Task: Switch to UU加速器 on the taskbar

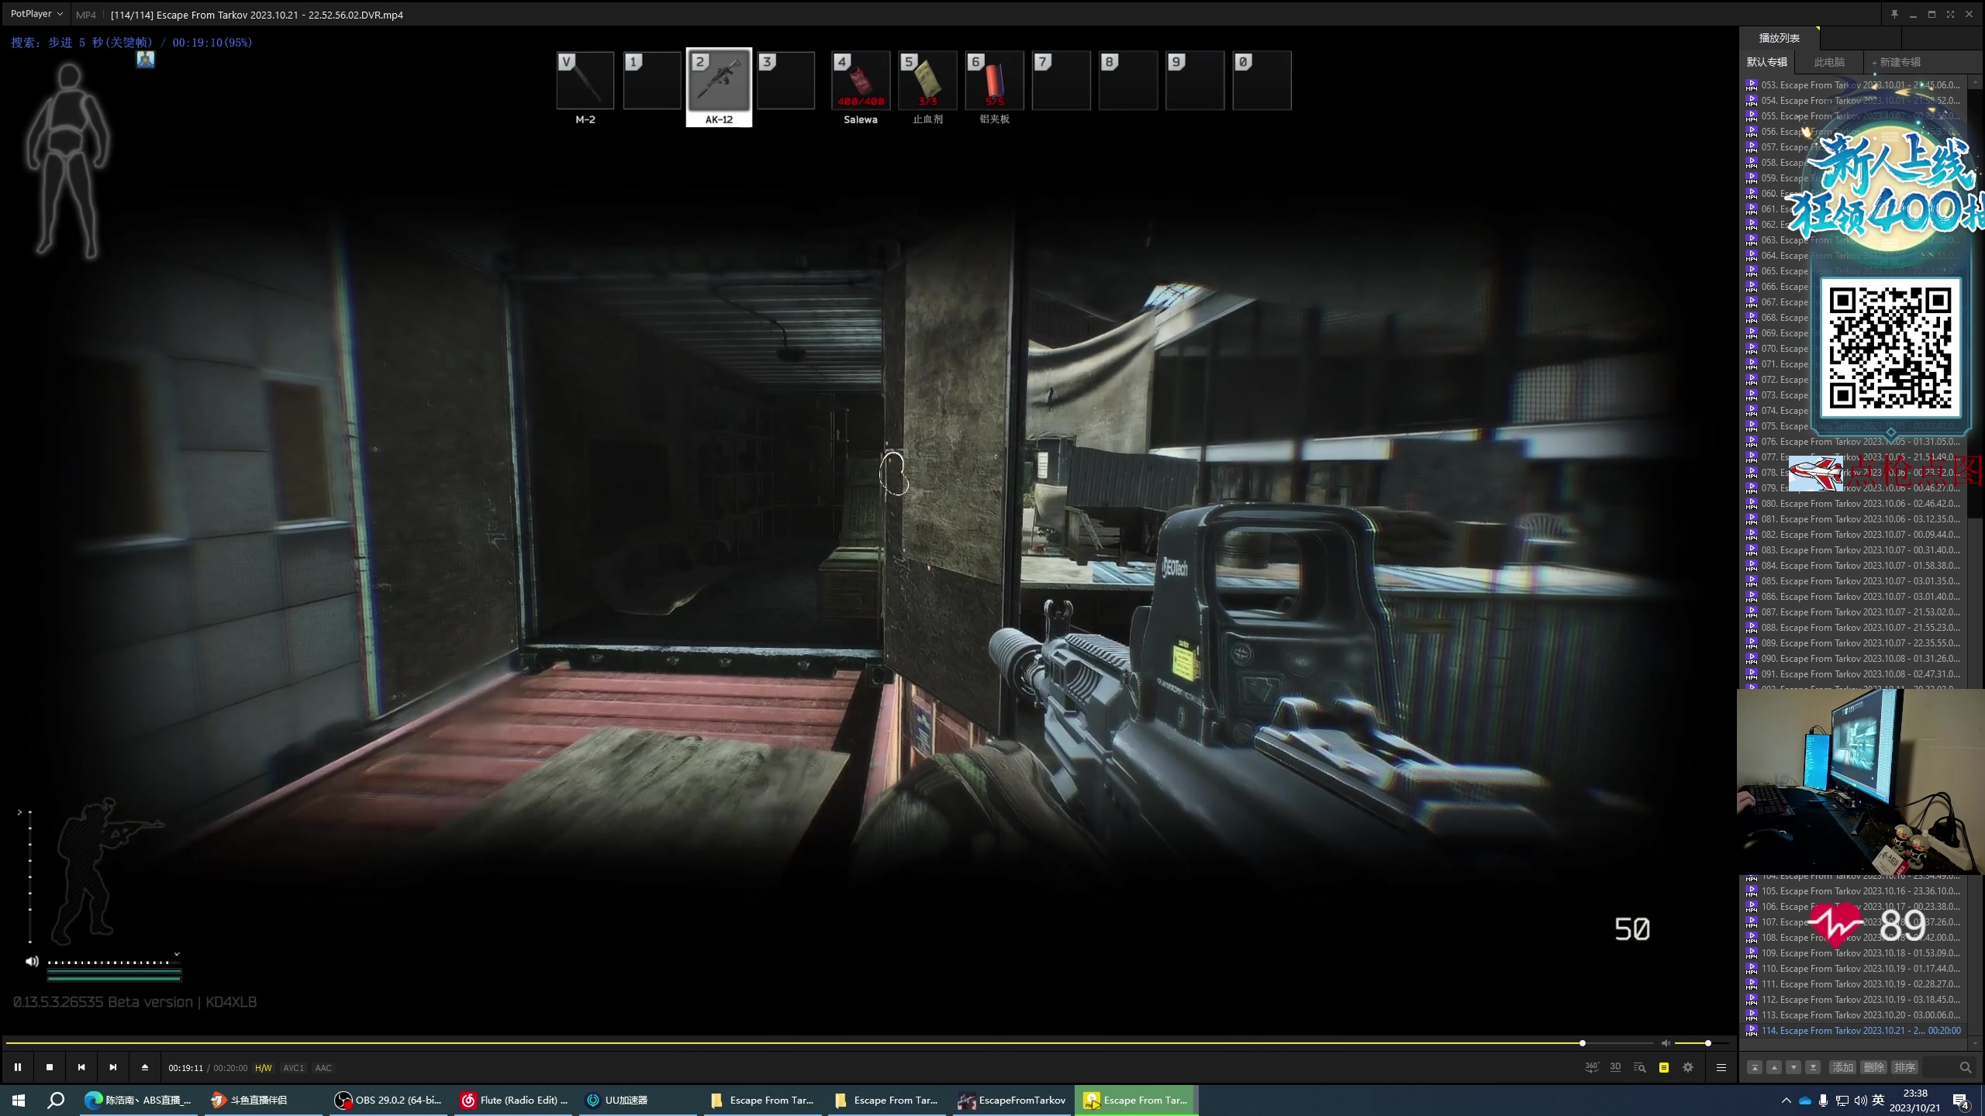Action: coord(639,1100)
